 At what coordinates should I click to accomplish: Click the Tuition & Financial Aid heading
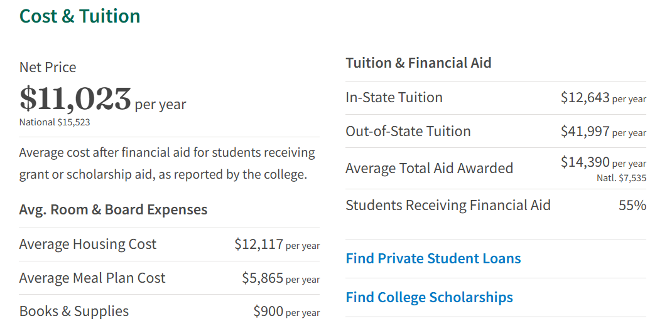418,63
